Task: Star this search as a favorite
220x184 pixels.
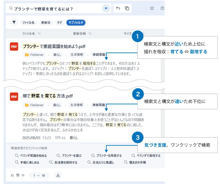Action: tap(152, 9)
